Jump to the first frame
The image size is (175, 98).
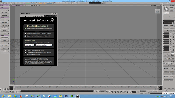[x=112, y=92]
